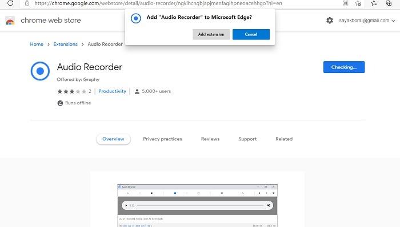
Task: Click the Audio Recorder breadcrumb text
Action: [x=105, y=44]
